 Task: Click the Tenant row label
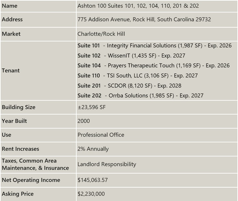tap(11, 70)
